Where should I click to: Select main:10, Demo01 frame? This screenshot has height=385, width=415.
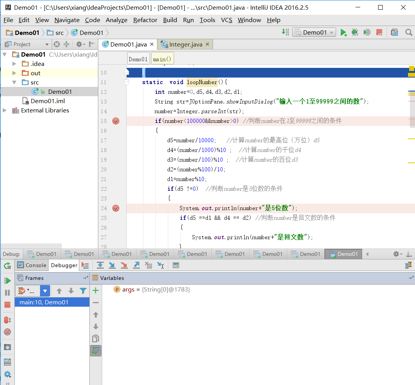click(52, 302)
